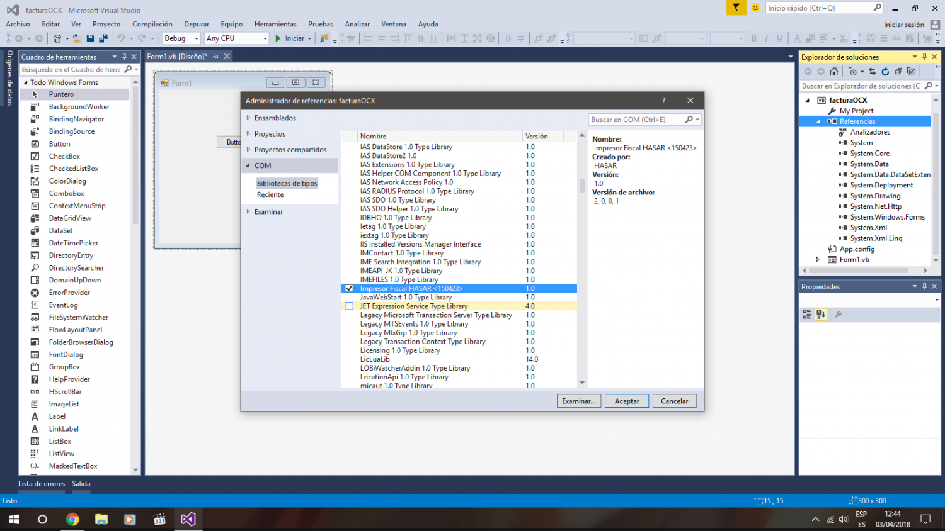Click the search magnifier in Buscar en COM box
The height and width of the screenshot is (531, 945).
tap(689, 120)
